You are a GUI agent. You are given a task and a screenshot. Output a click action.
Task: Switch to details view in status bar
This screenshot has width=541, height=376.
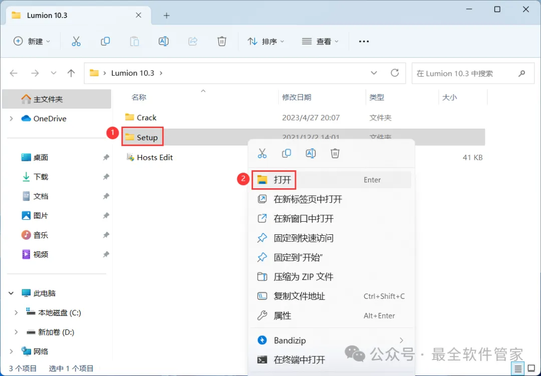click(518, 369)
